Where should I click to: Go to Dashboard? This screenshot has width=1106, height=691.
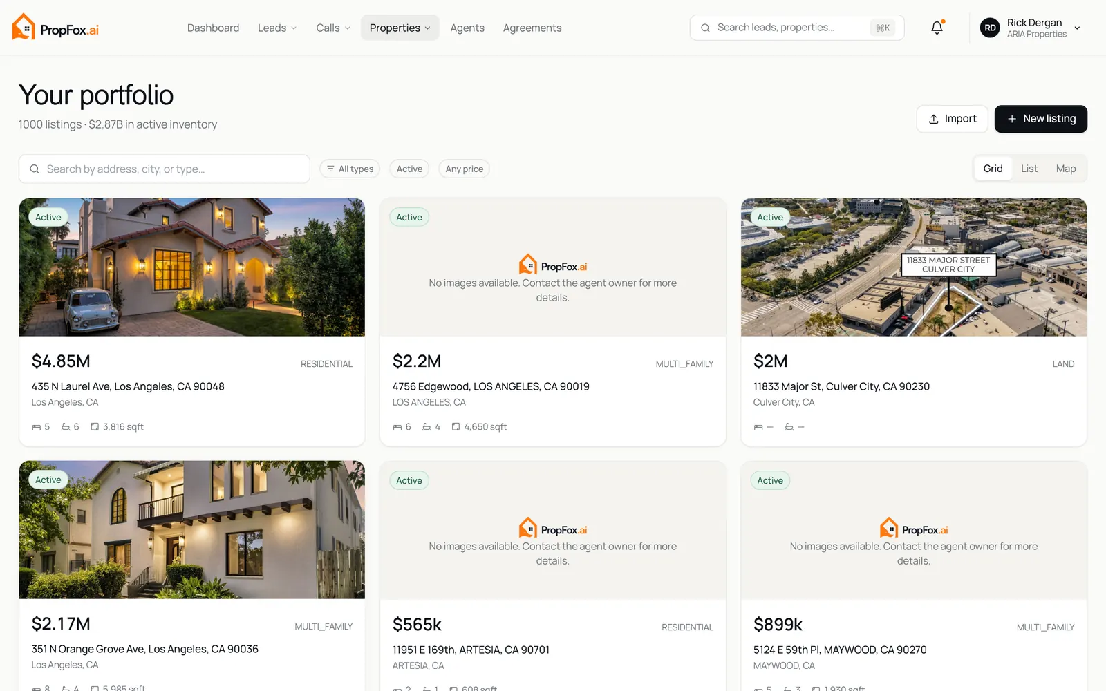[213, 28]
